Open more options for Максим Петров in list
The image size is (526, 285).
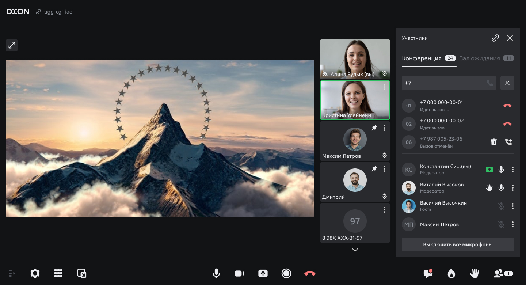tap(513, 224)
